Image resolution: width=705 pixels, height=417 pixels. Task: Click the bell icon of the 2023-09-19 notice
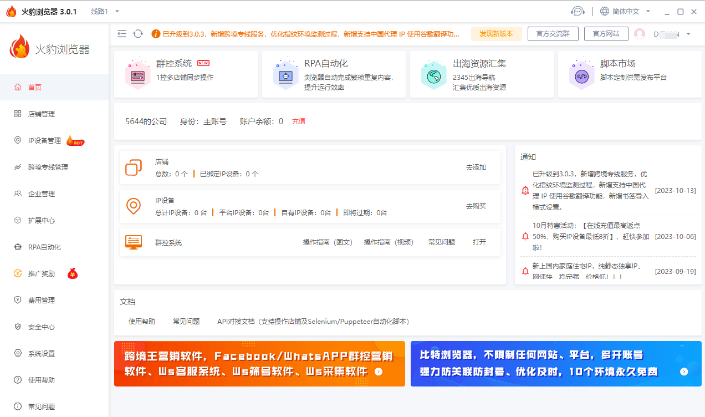click(525, 271)
